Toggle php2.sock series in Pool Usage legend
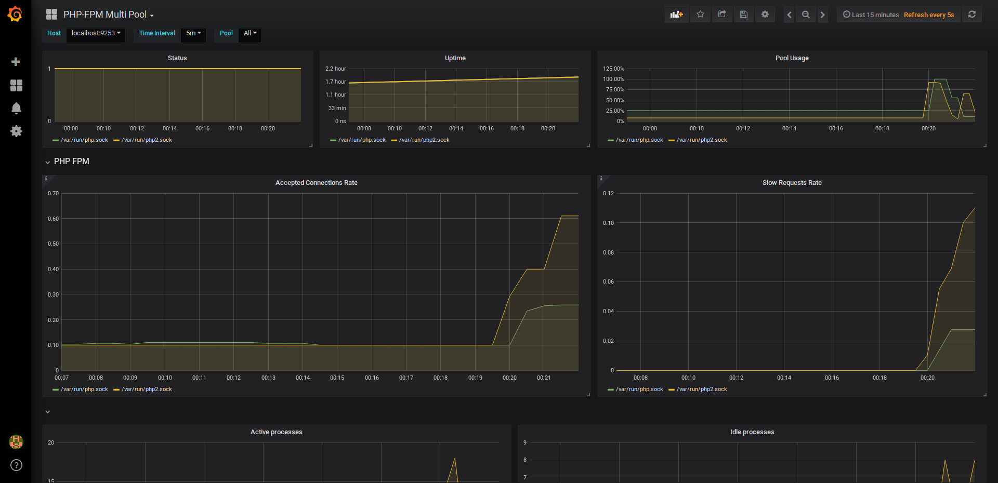The width and height of the screenshot is (998, 483). (x=702, y=140)
